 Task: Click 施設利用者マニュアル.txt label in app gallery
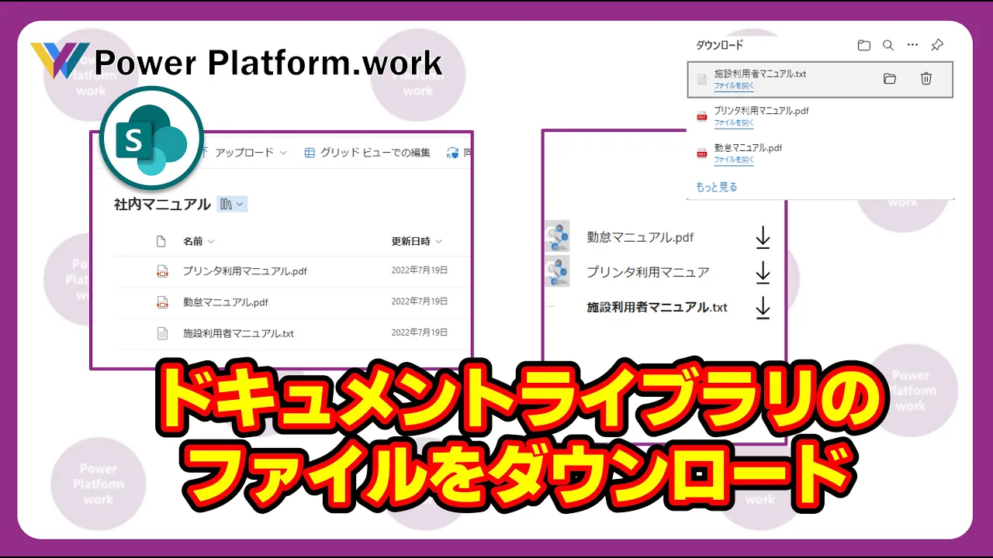(657, 308)
